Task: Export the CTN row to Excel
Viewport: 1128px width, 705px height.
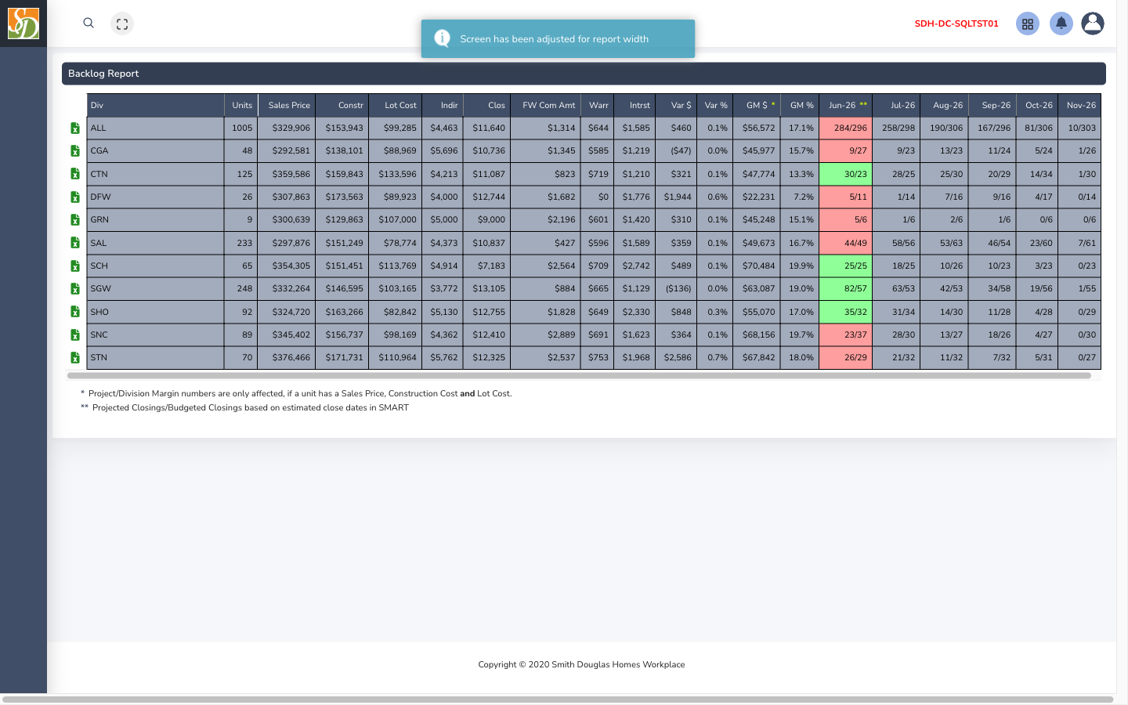Action: click(75, 174)
